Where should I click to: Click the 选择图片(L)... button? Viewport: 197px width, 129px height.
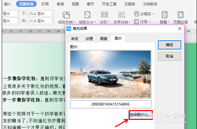point(140,115)
